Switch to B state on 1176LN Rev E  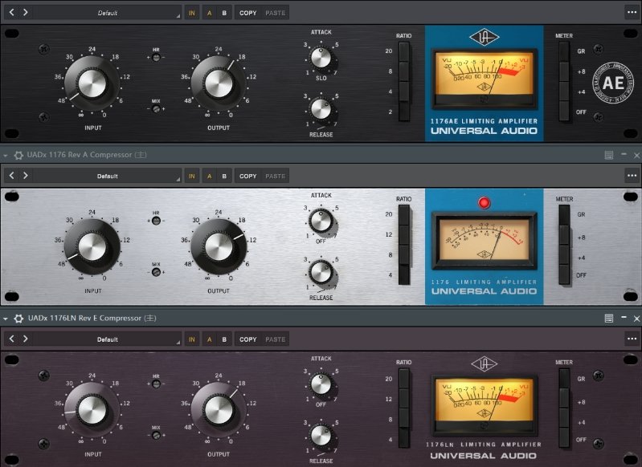pos(224,339)
